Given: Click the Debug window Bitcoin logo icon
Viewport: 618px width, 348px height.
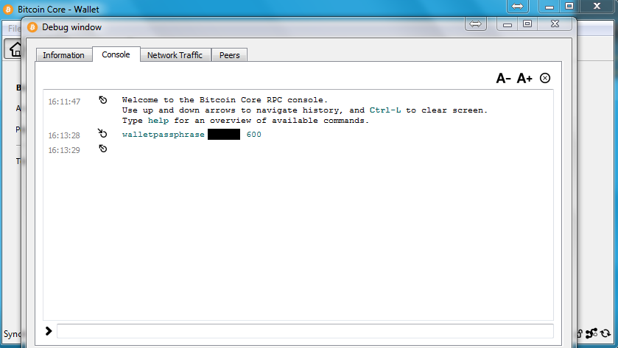Looking at the screenshot, I should [32, 27].
